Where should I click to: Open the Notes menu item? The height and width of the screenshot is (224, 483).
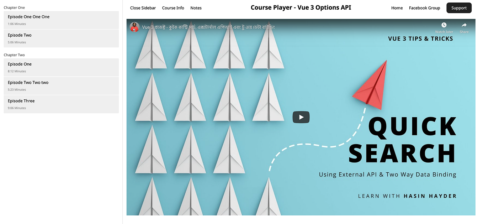[x=196, y=8]
